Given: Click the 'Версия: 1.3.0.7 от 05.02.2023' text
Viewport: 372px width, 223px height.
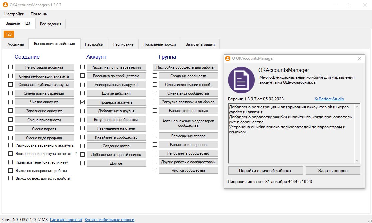Looking at the screenshot, I should tap(256, 99).
